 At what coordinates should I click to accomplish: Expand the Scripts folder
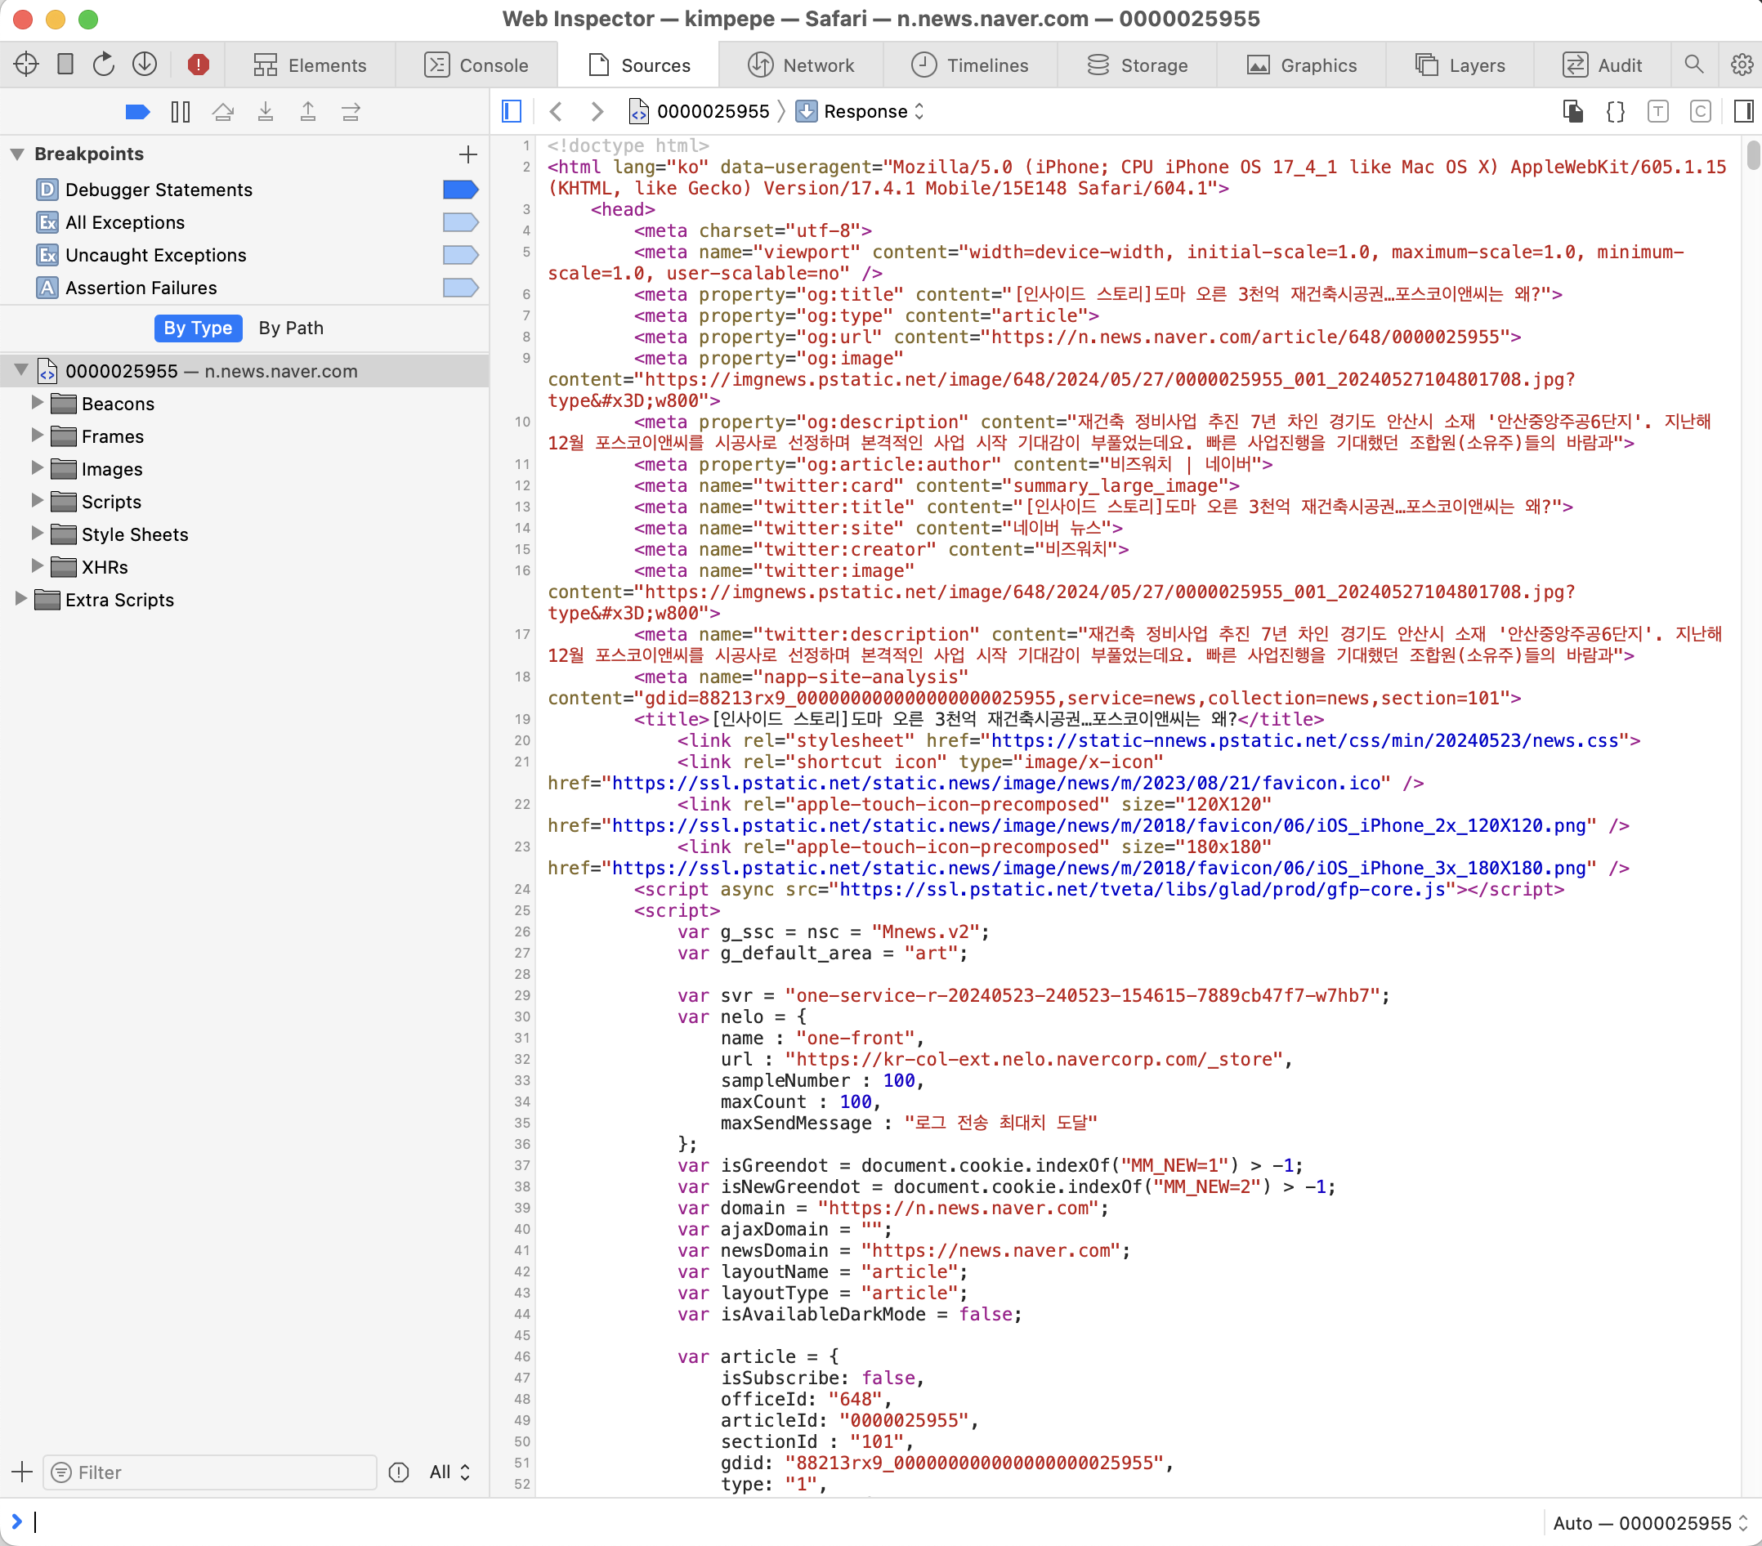click(x=37, y=501)
